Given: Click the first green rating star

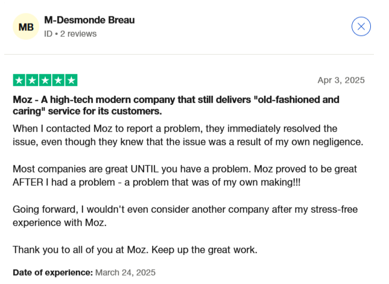Looking at the screenshot, I should tap(19, 80).
